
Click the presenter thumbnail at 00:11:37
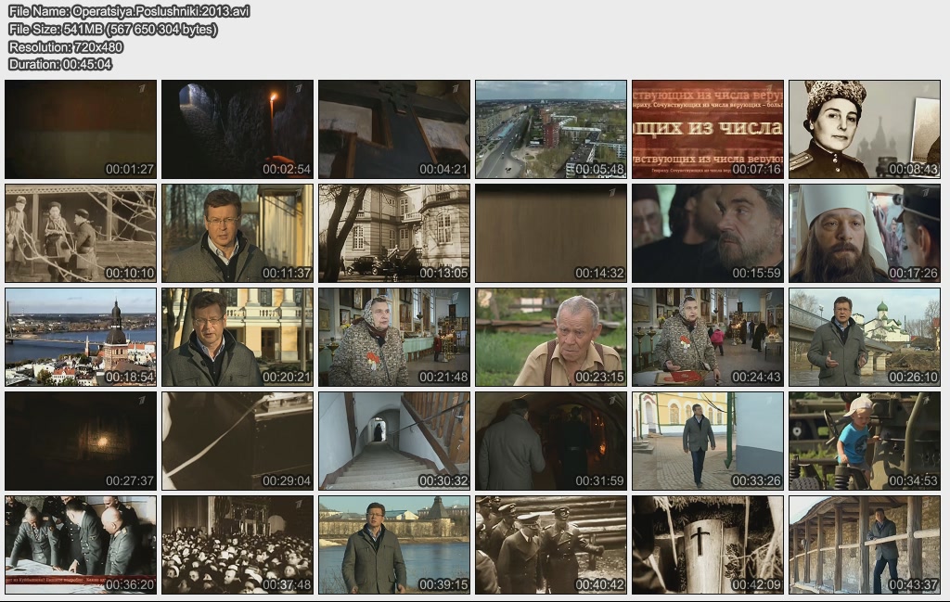click(237, 233)
